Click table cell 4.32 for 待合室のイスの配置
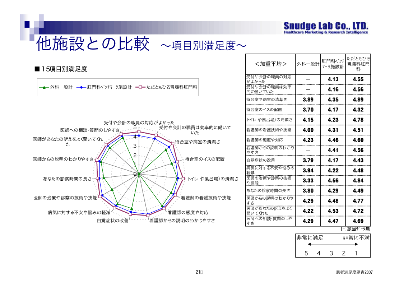The image size is (399, 282). point(358,110)
